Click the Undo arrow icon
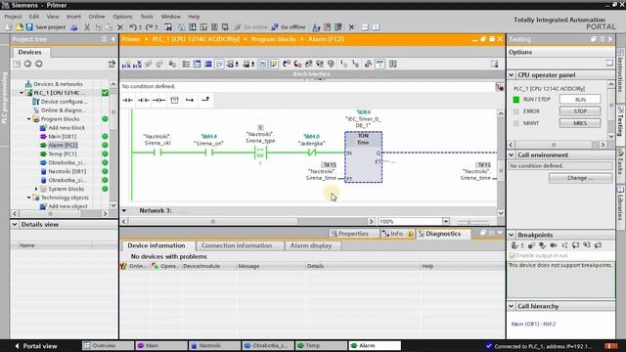This screenshot has width=626, height=352. point(133,27)
